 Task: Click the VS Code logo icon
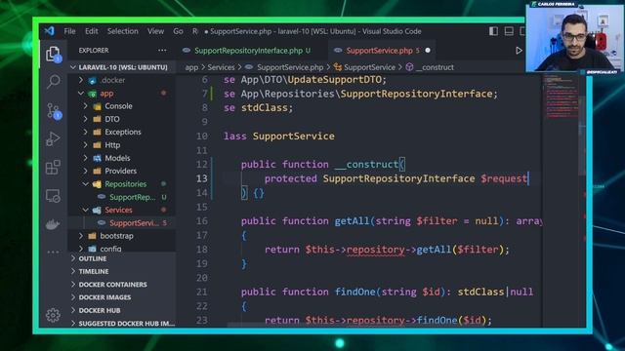tap(50, 31)
